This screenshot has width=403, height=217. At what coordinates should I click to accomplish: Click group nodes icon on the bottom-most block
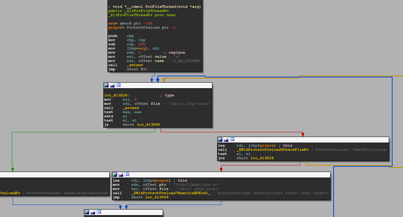99,212
